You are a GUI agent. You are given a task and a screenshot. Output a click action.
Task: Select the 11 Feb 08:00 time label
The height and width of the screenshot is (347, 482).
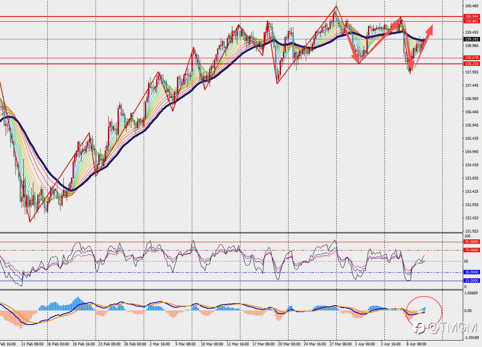click(x=32, y=344)
